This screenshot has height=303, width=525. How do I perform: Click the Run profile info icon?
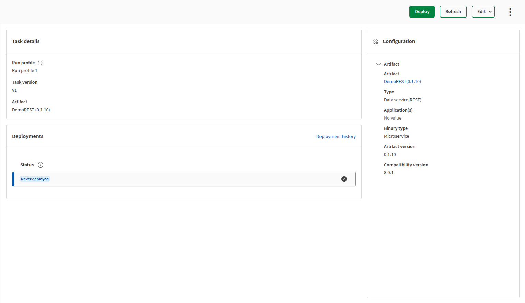tap(40, 63)
